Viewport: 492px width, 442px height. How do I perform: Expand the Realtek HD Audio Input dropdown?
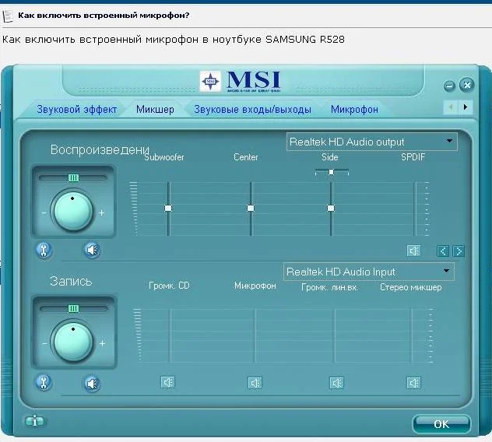[446, 272]
